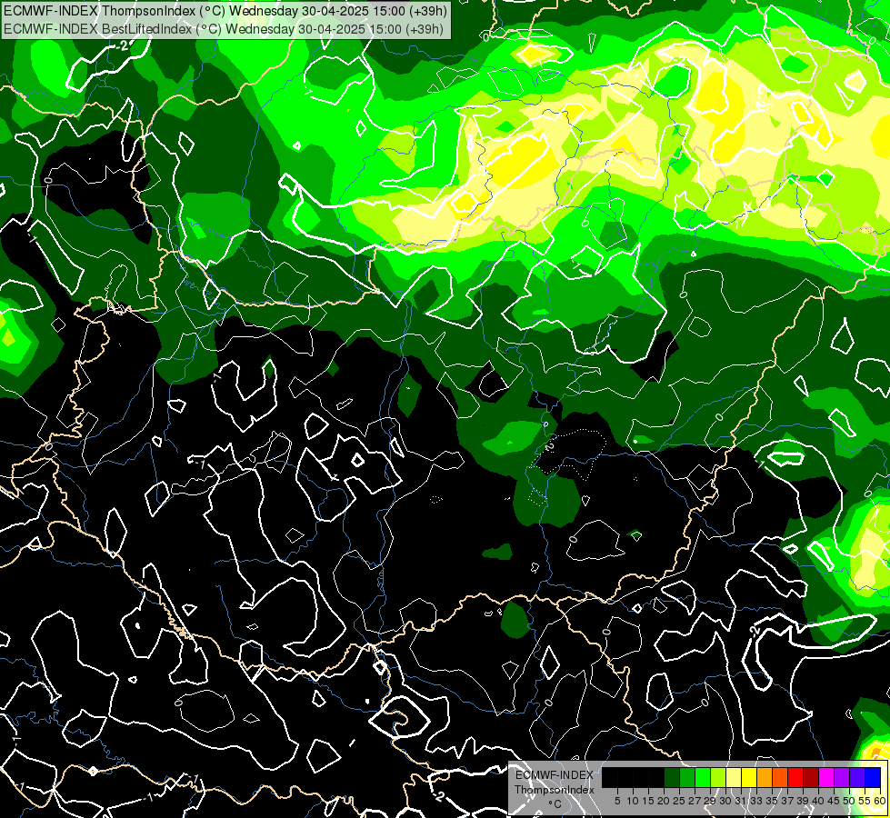Click the legend tick value "31"
The image size is (890, 818).
(741, 801)
